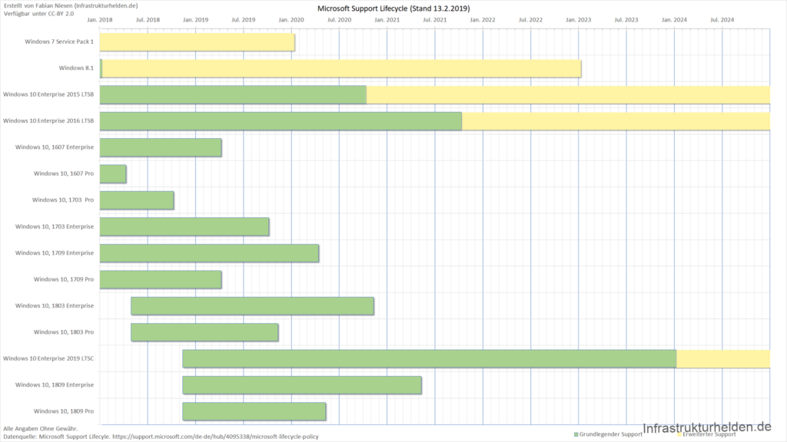
Task: Select the Windows 10, 1703 Pro label
Action: click(63, 200)
